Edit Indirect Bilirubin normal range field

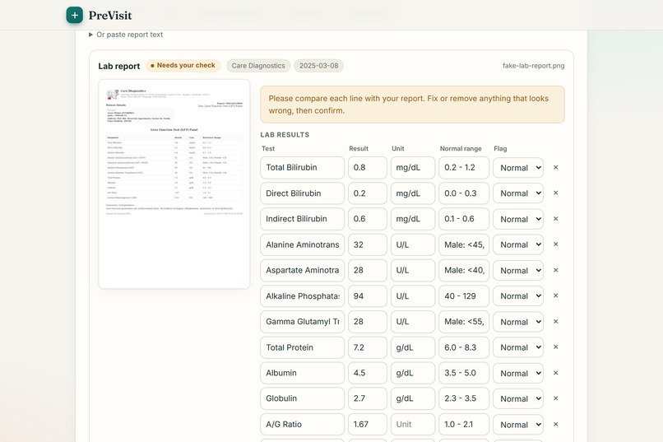click(x=464, y=219)
